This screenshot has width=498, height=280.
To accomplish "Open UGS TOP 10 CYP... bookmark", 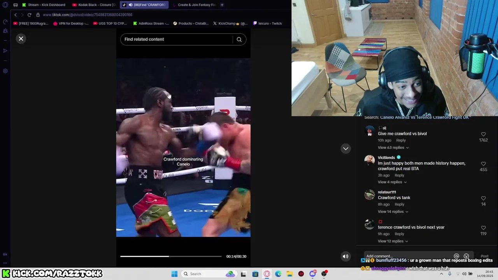I will 110,23.
